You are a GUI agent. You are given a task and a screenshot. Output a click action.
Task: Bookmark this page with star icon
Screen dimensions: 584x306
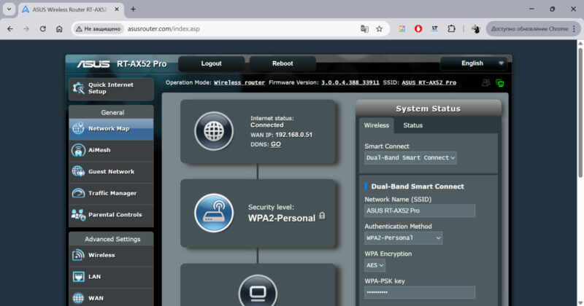pos(379,28)
